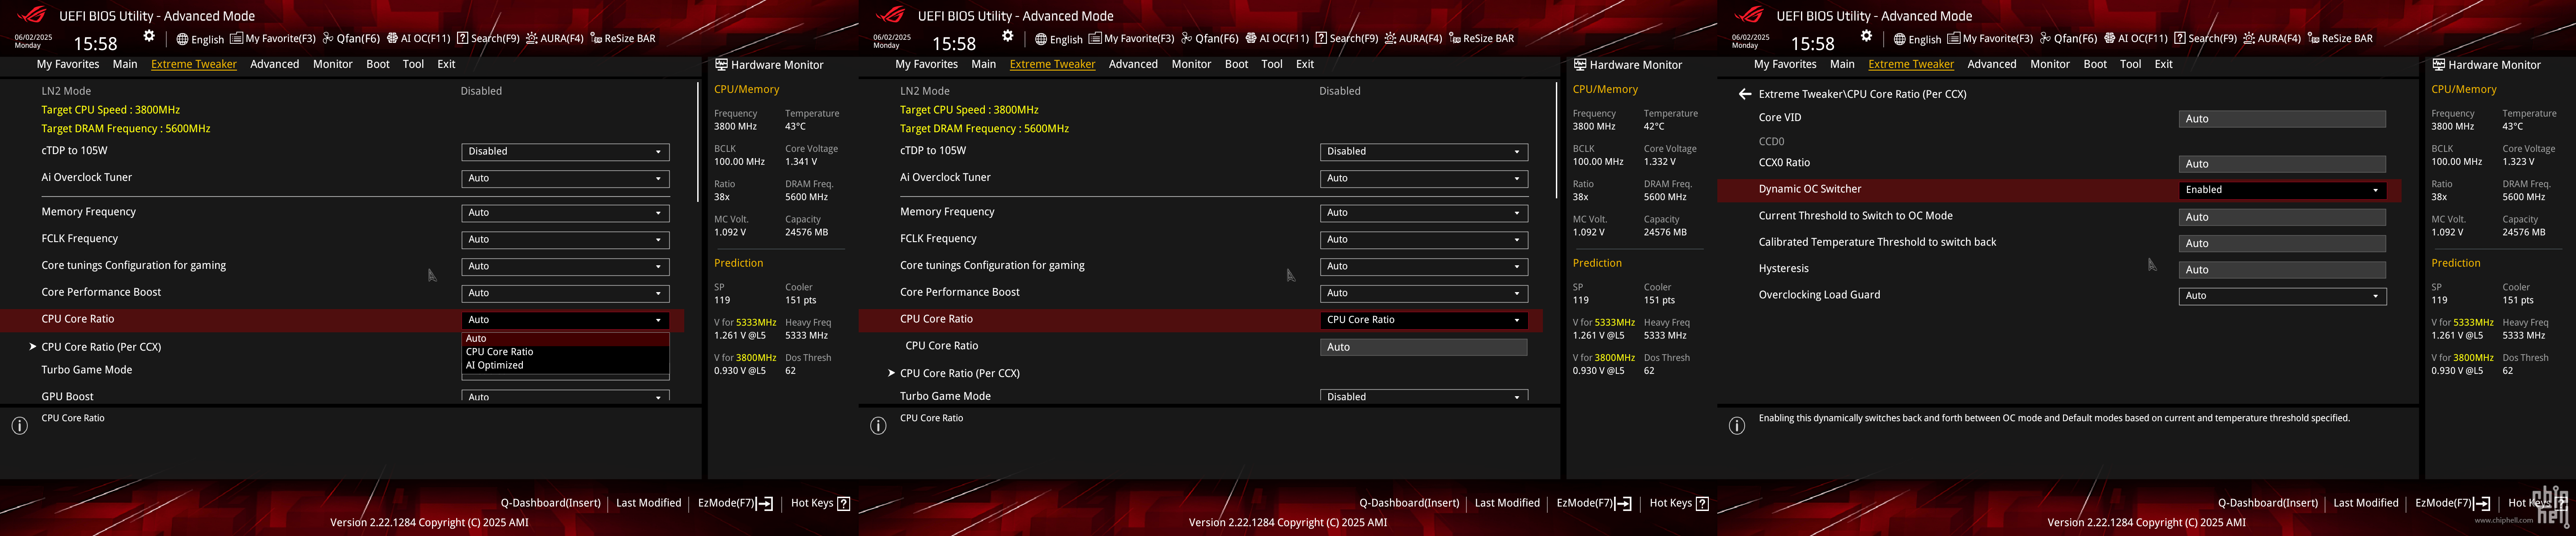2576x536 pixels.
Task: Open Search(F9) in screen showing Turbo Game Mode Disabled
Action: pos(1347,39)
